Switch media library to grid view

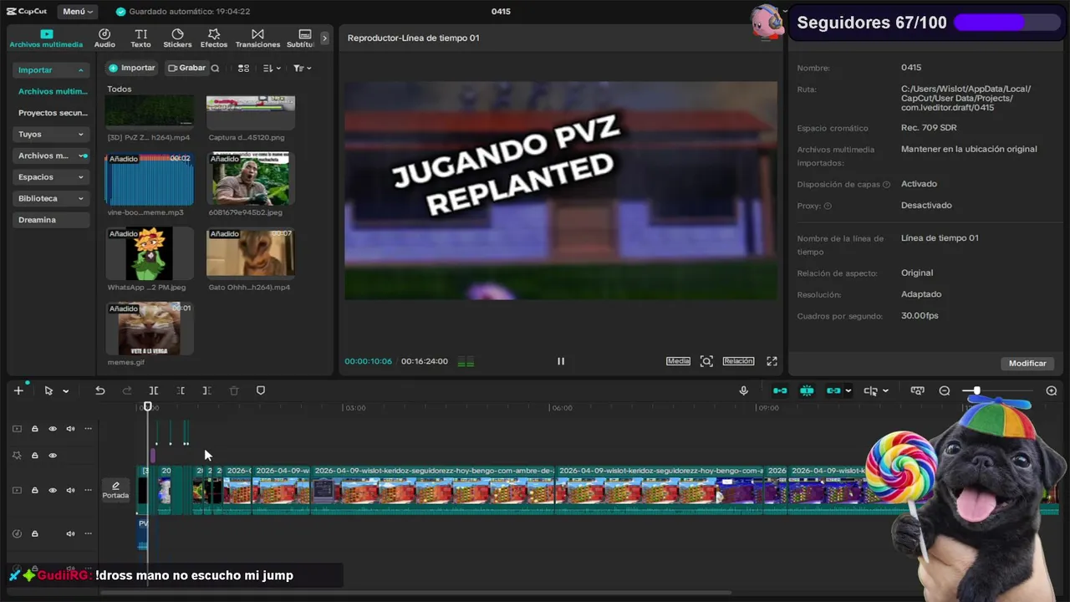click(x=243, y=69)
